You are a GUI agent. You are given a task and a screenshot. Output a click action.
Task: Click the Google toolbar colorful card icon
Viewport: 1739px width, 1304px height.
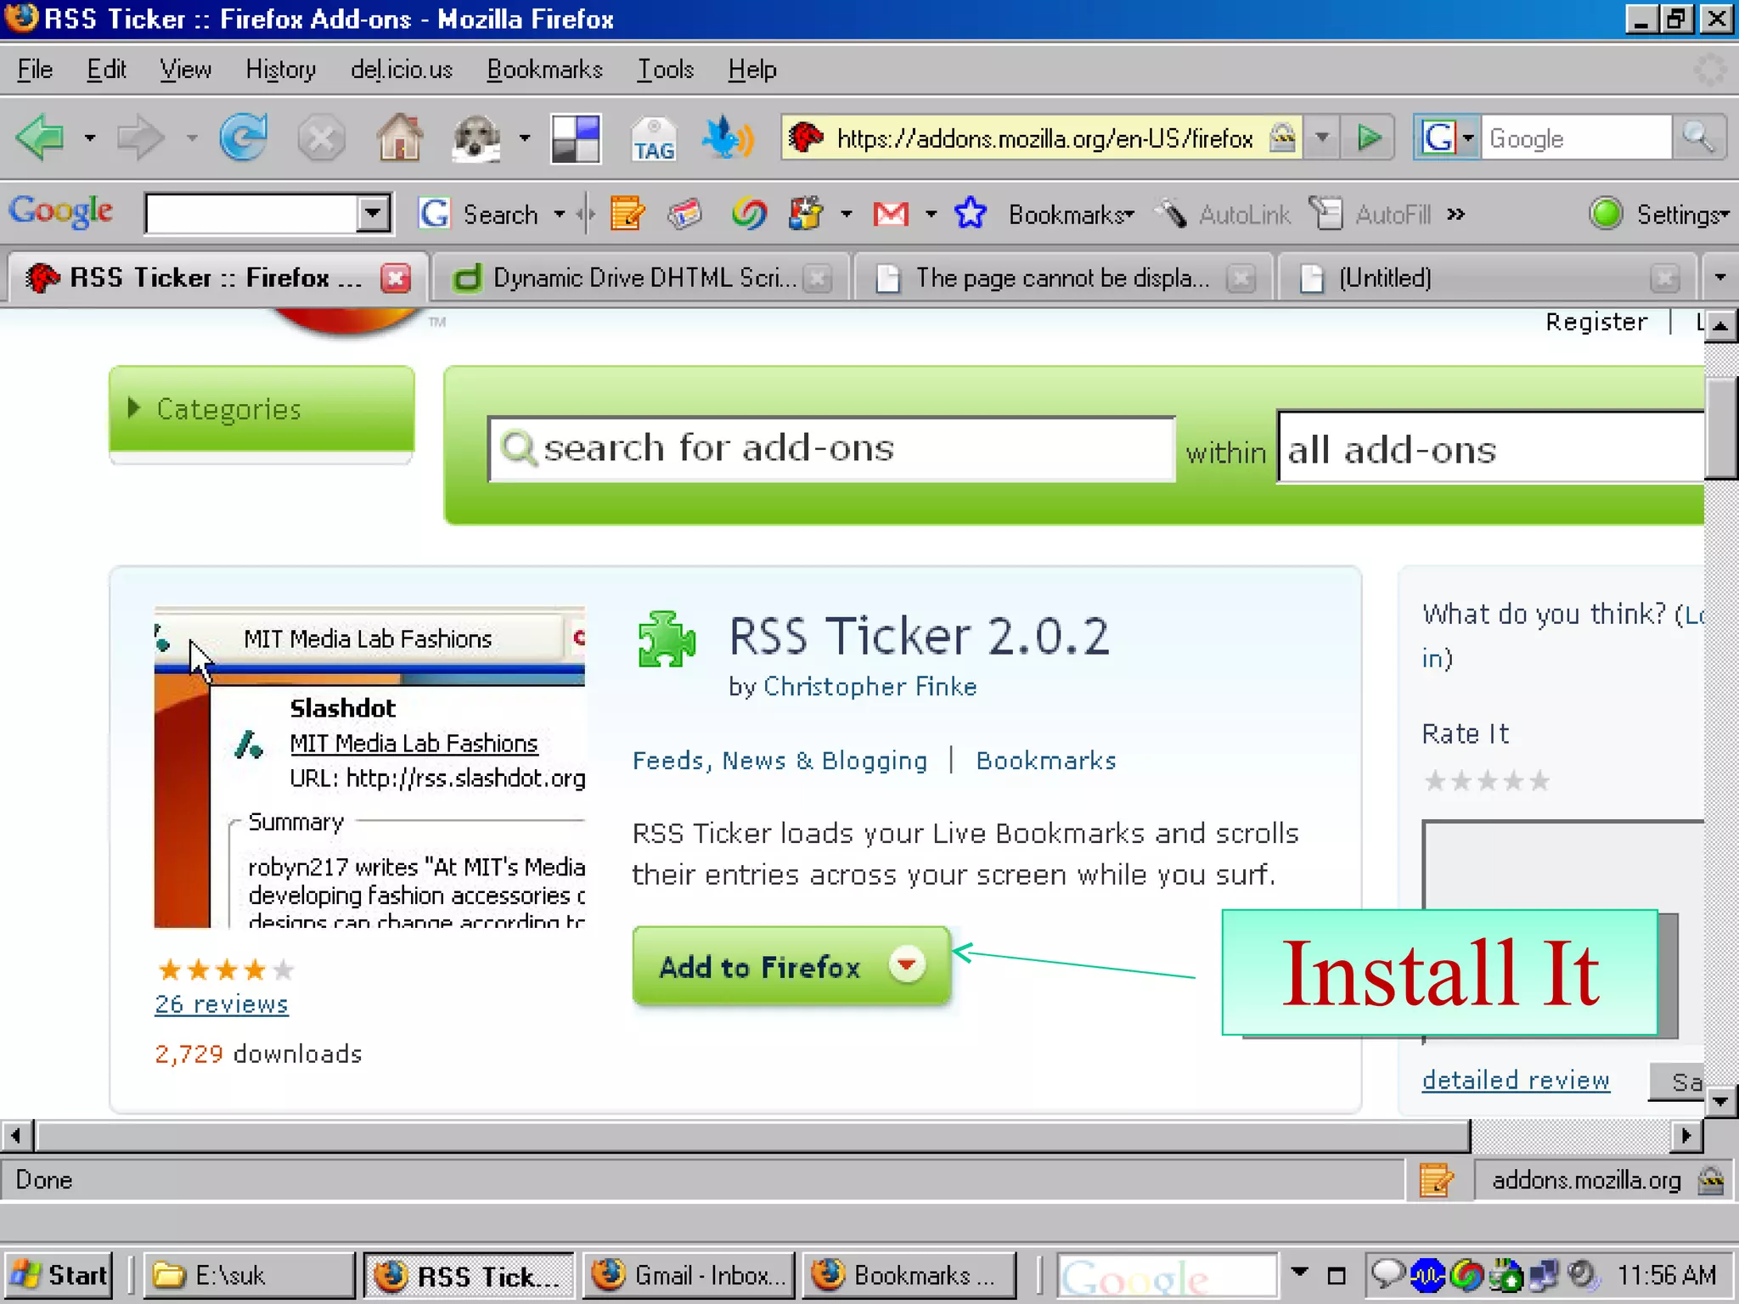pyautogui.click(x=684, y=213)
